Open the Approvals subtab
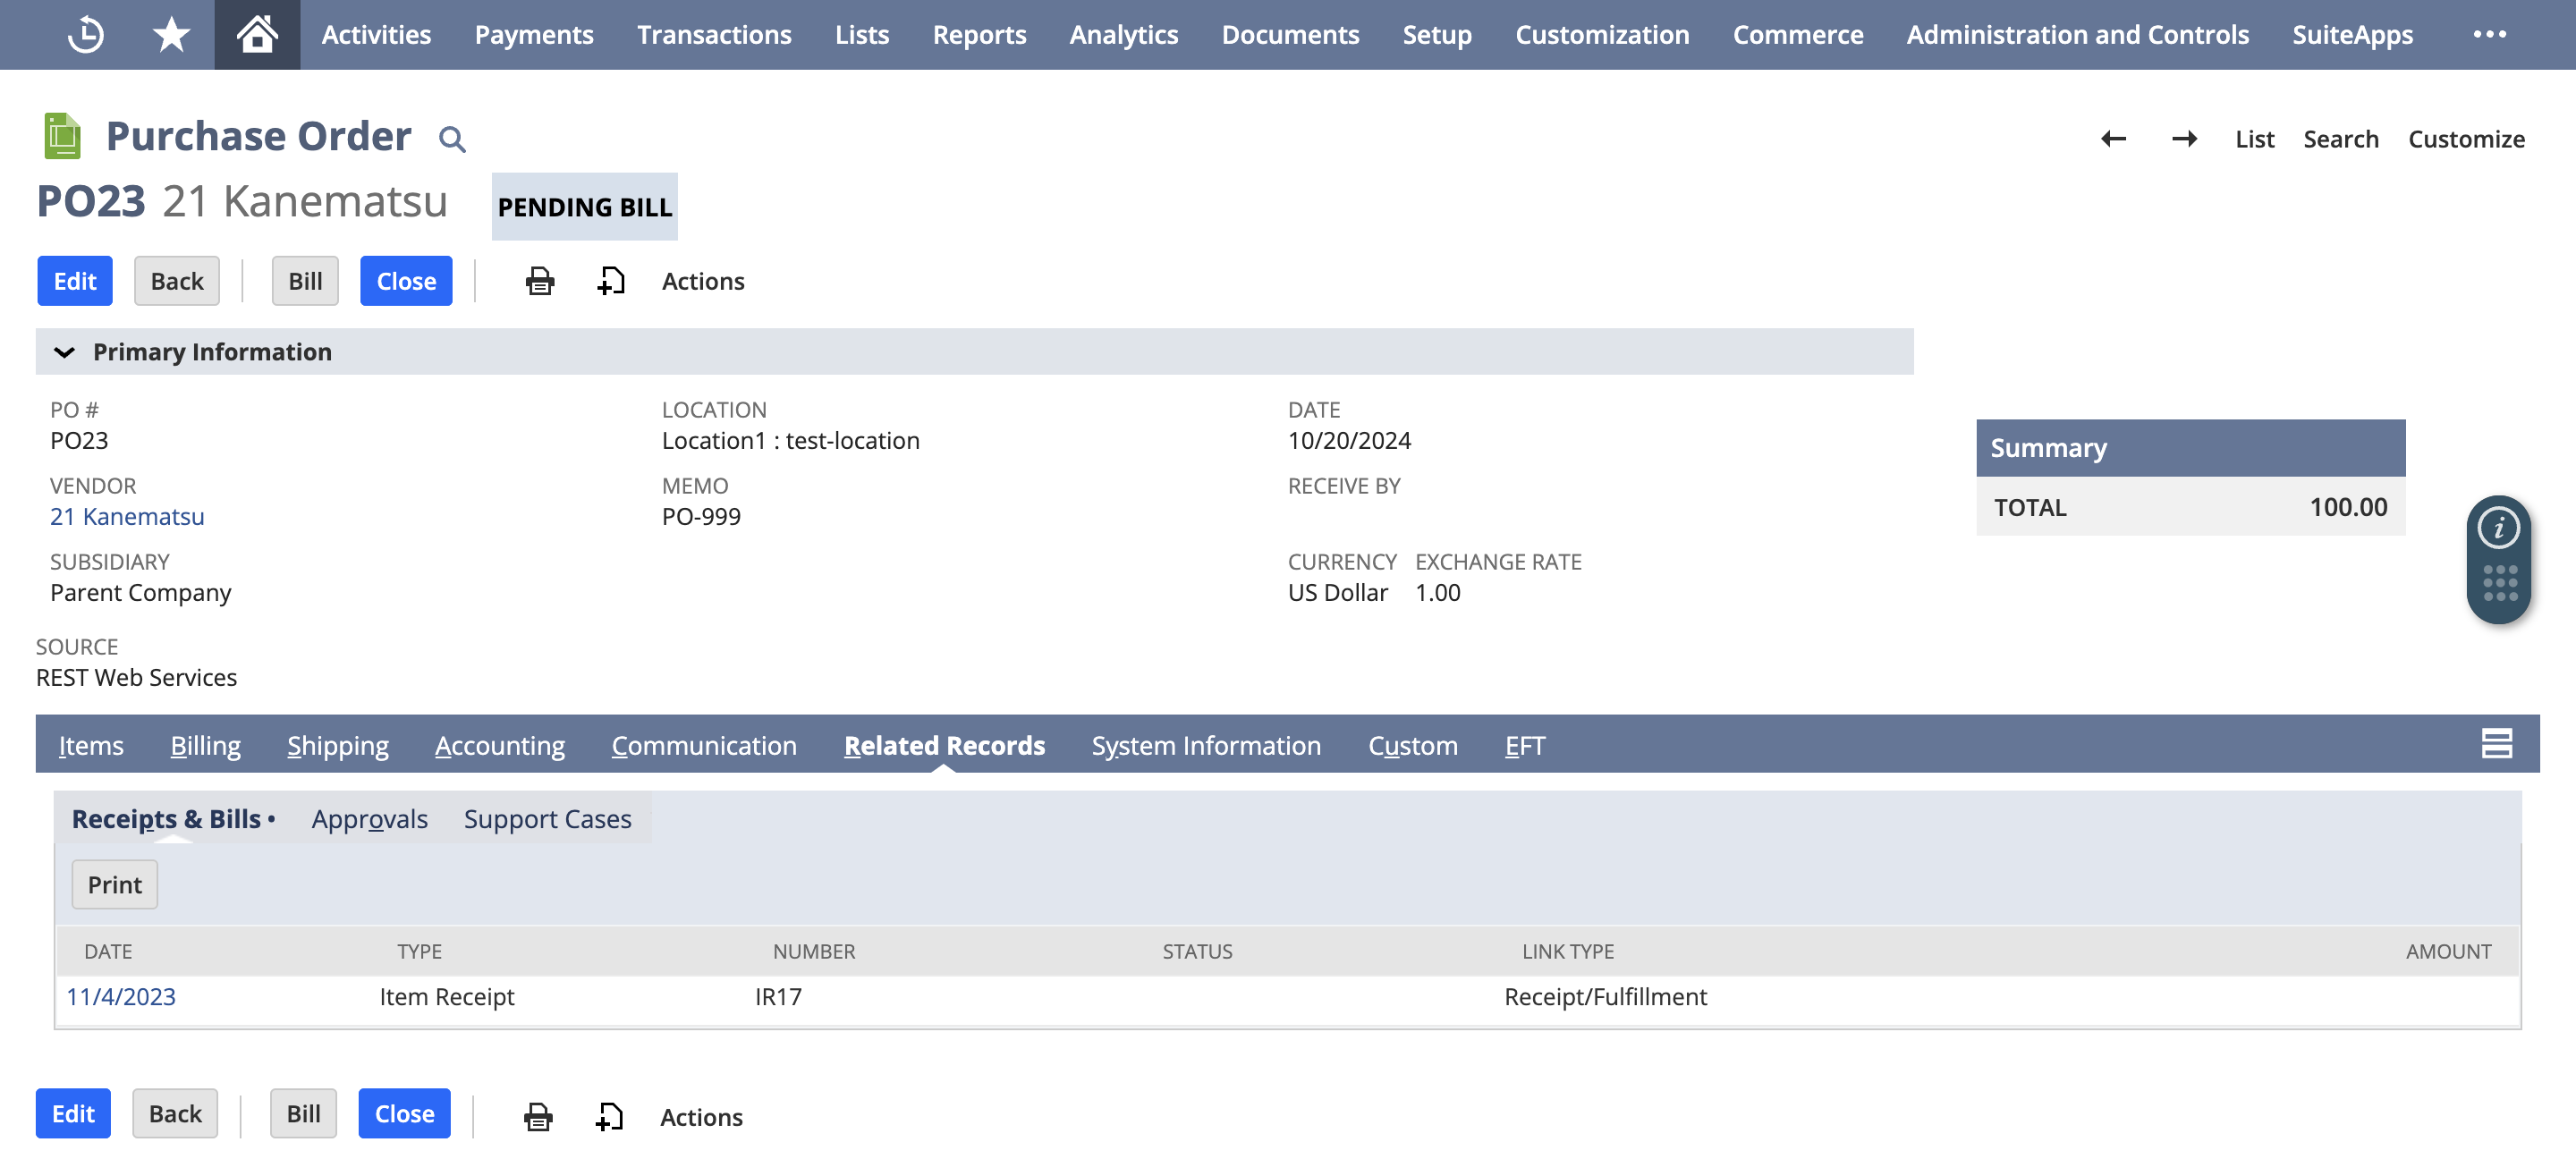This screenshot has height=1159, width=2576. point(369,819)
